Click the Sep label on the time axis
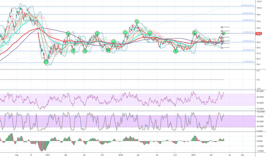The height and width of the screenshot is (157, 266). click(x=242, y=155)
